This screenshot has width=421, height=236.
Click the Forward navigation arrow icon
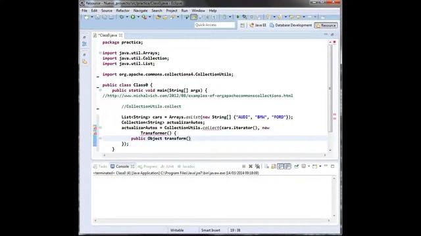tap(310, 17)
